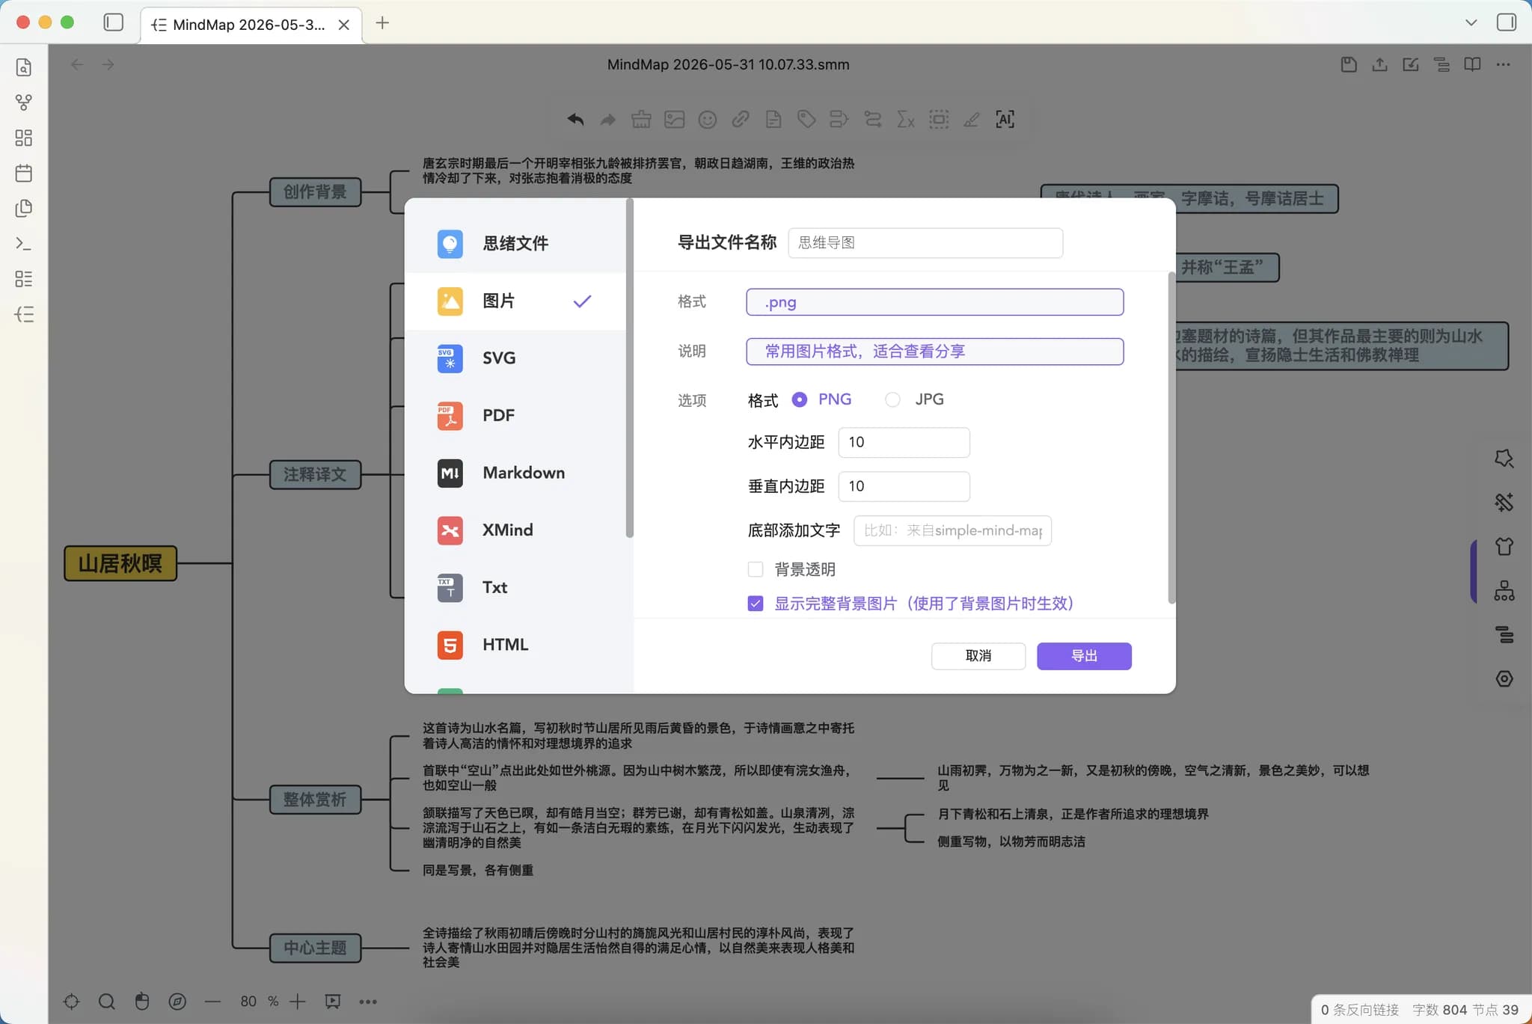1532x1024 pixels.
Task: Click the undo arrow in mindmap toolbar
Action: 575,120
